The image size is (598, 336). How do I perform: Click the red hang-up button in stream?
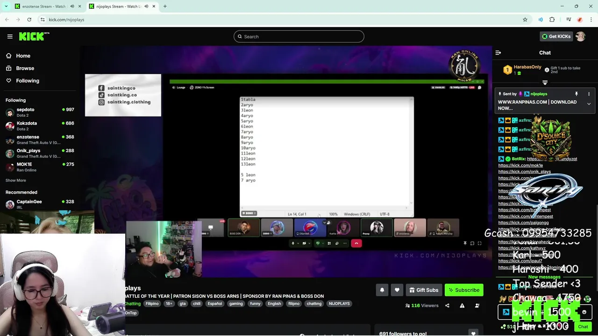pos(356,243)
